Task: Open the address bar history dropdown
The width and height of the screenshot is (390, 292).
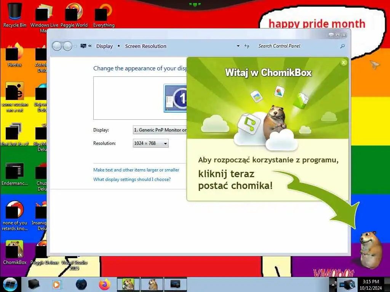Action: pyautogui.click(x=238, y=46)
